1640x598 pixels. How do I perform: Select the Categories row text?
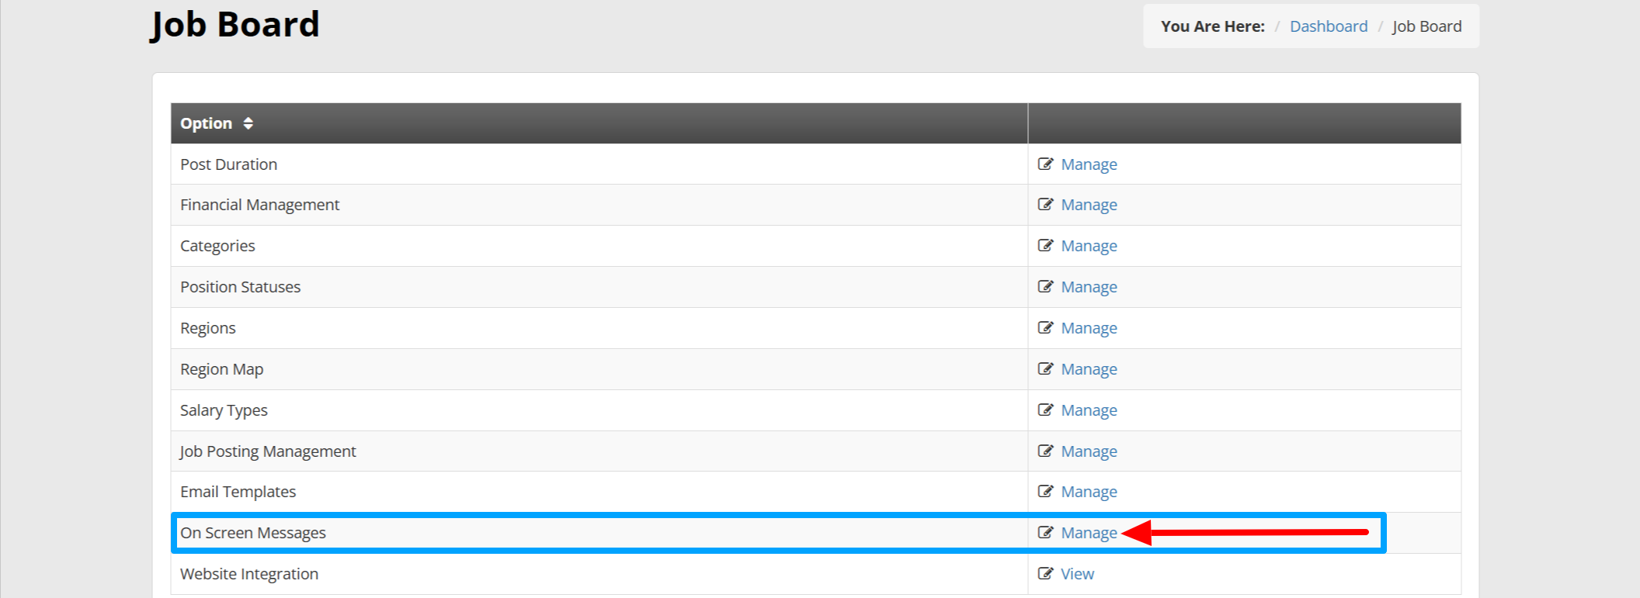(217, 246)
